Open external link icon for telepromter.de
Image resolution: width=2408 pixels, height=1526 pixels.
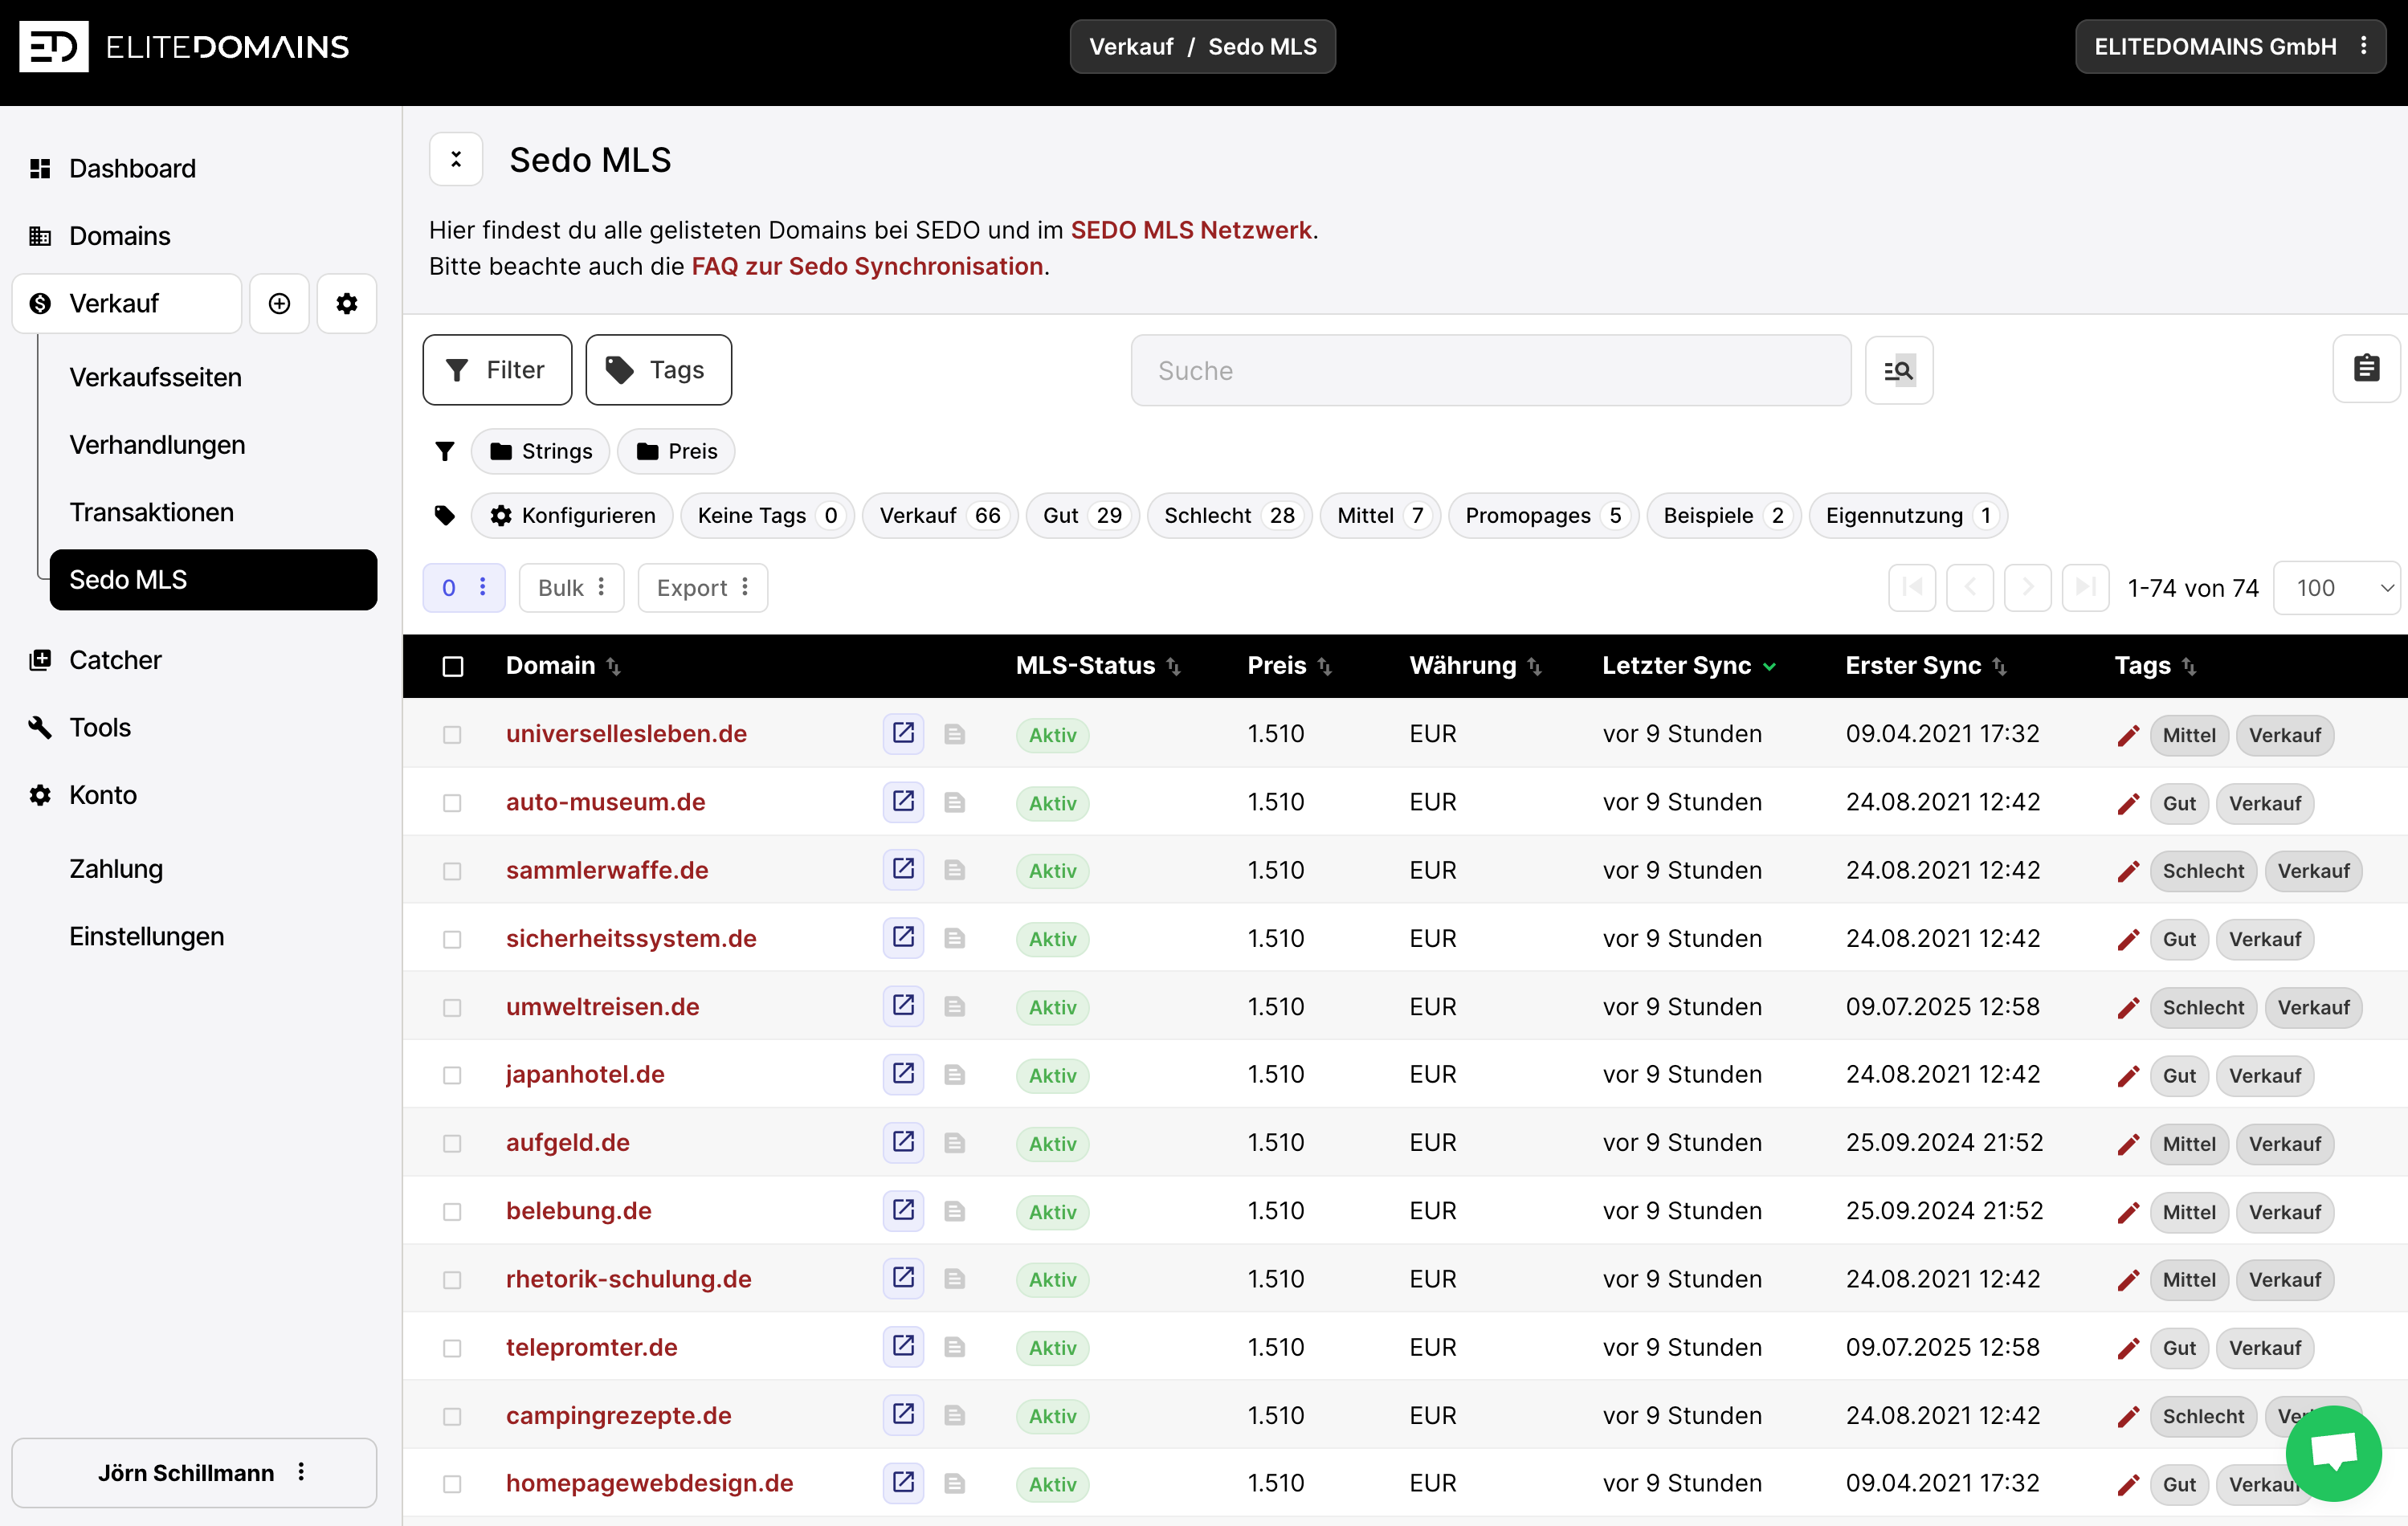(903, 1346)
